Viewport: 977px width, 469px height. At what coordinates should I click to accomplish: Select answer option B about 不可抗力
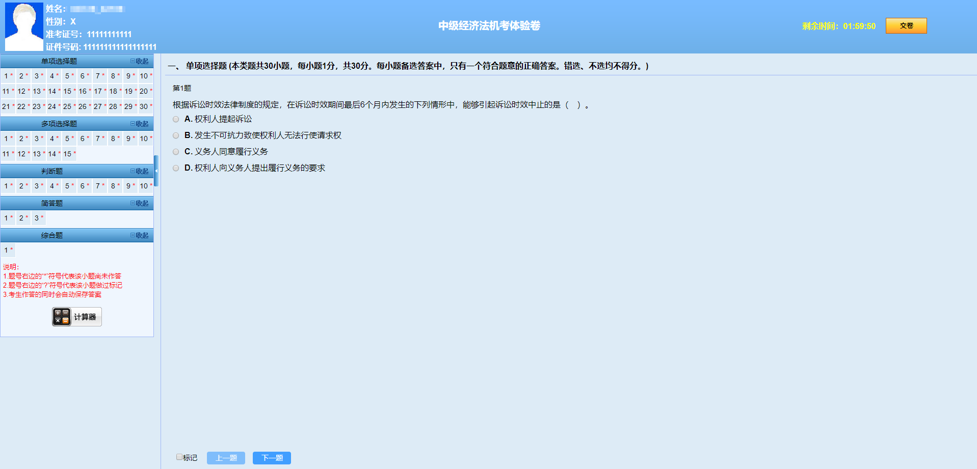(175, 135)
